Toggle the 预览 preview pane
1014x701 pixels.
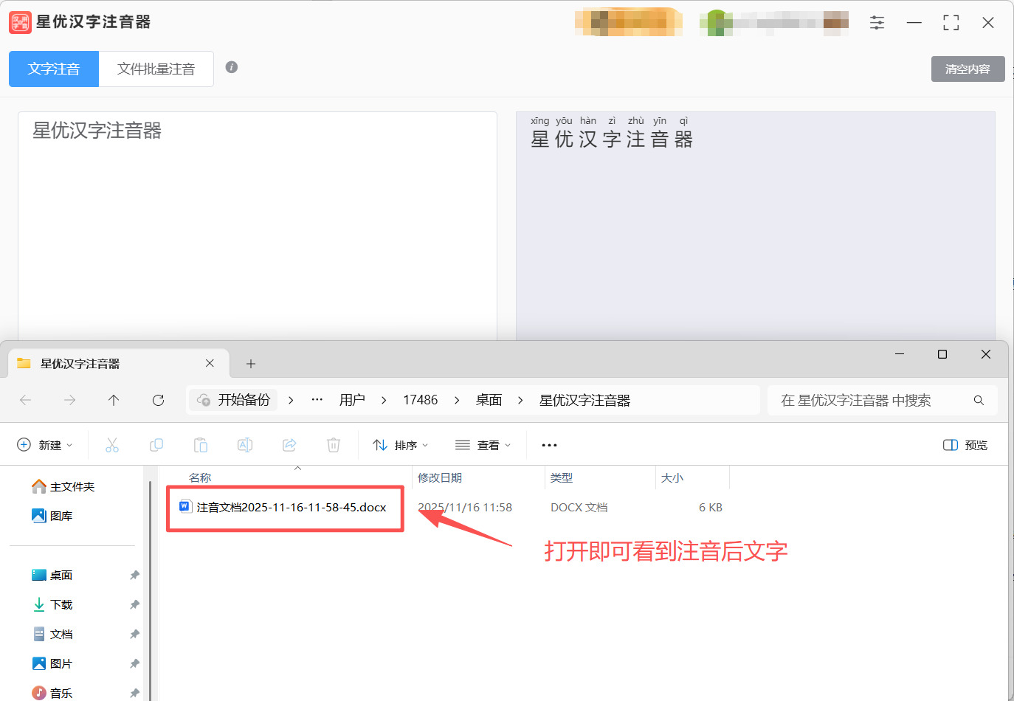coord(965,445)
